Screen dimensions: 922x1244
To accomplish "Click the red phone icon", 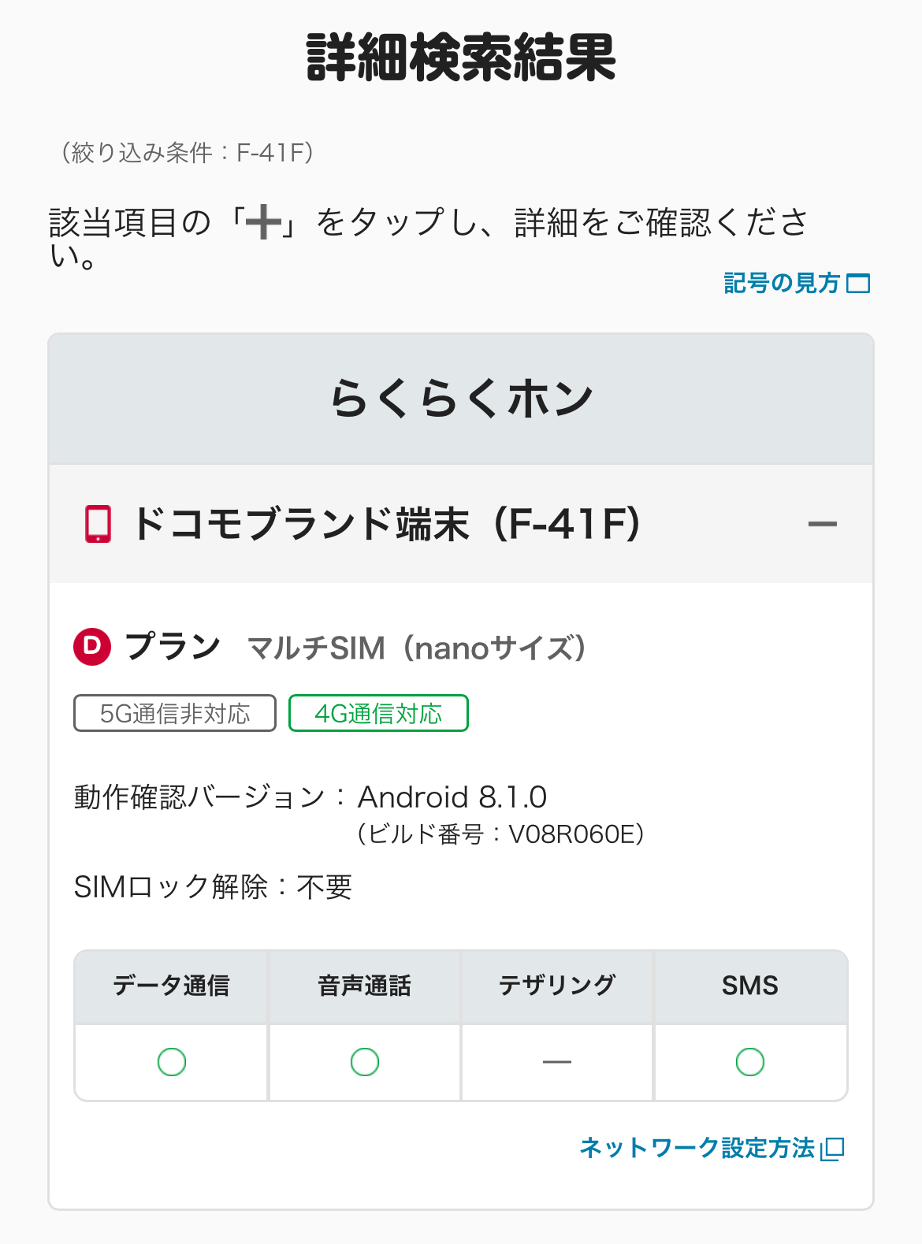I will (x=98, y=524).
